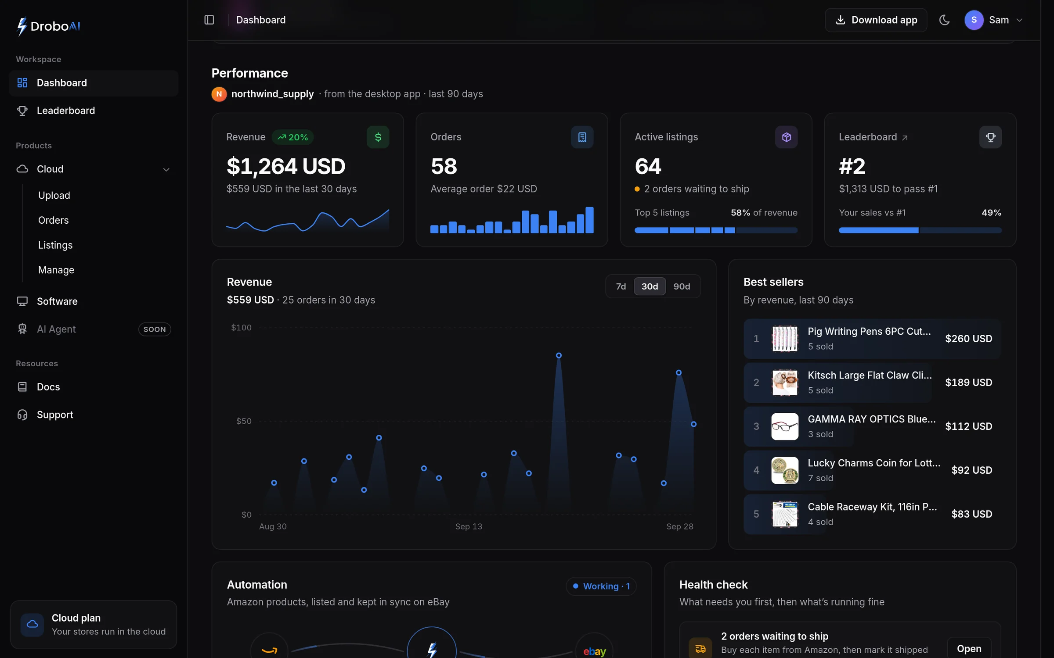Click the Kitsch Claw Clip thumbnail
The height and width of the screenshot is (658, 1054).
click(785, 383)
